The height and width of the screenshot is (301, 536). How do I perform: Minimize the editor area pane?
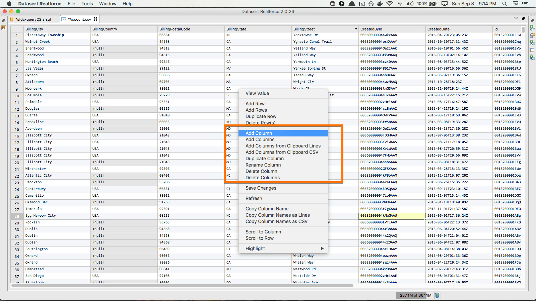(516, 18)
